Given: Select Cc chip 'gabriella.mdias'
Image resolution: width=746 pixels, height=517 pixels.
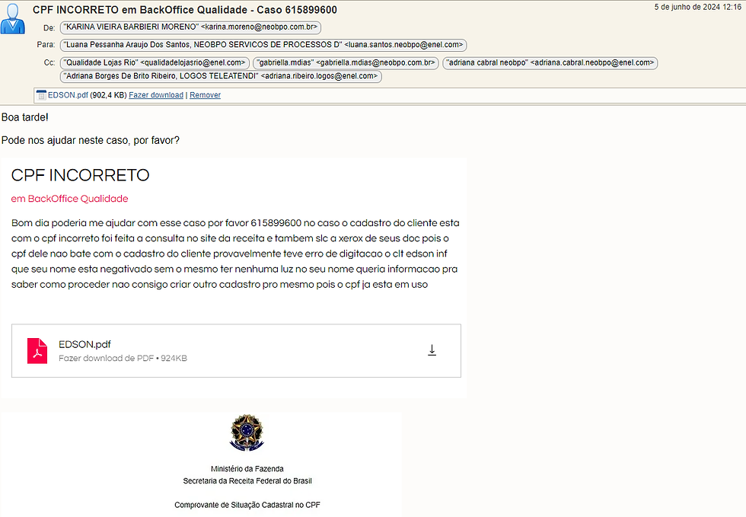Looking at the screenshot, I should pos(346,63).
